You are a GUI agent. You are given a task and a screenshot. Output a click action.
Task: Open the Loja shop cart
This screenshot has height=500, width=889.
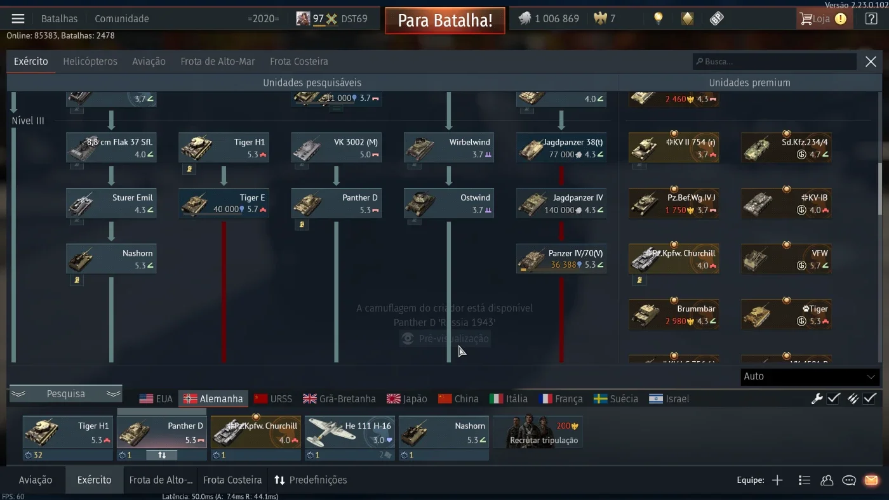click(824, 18)
